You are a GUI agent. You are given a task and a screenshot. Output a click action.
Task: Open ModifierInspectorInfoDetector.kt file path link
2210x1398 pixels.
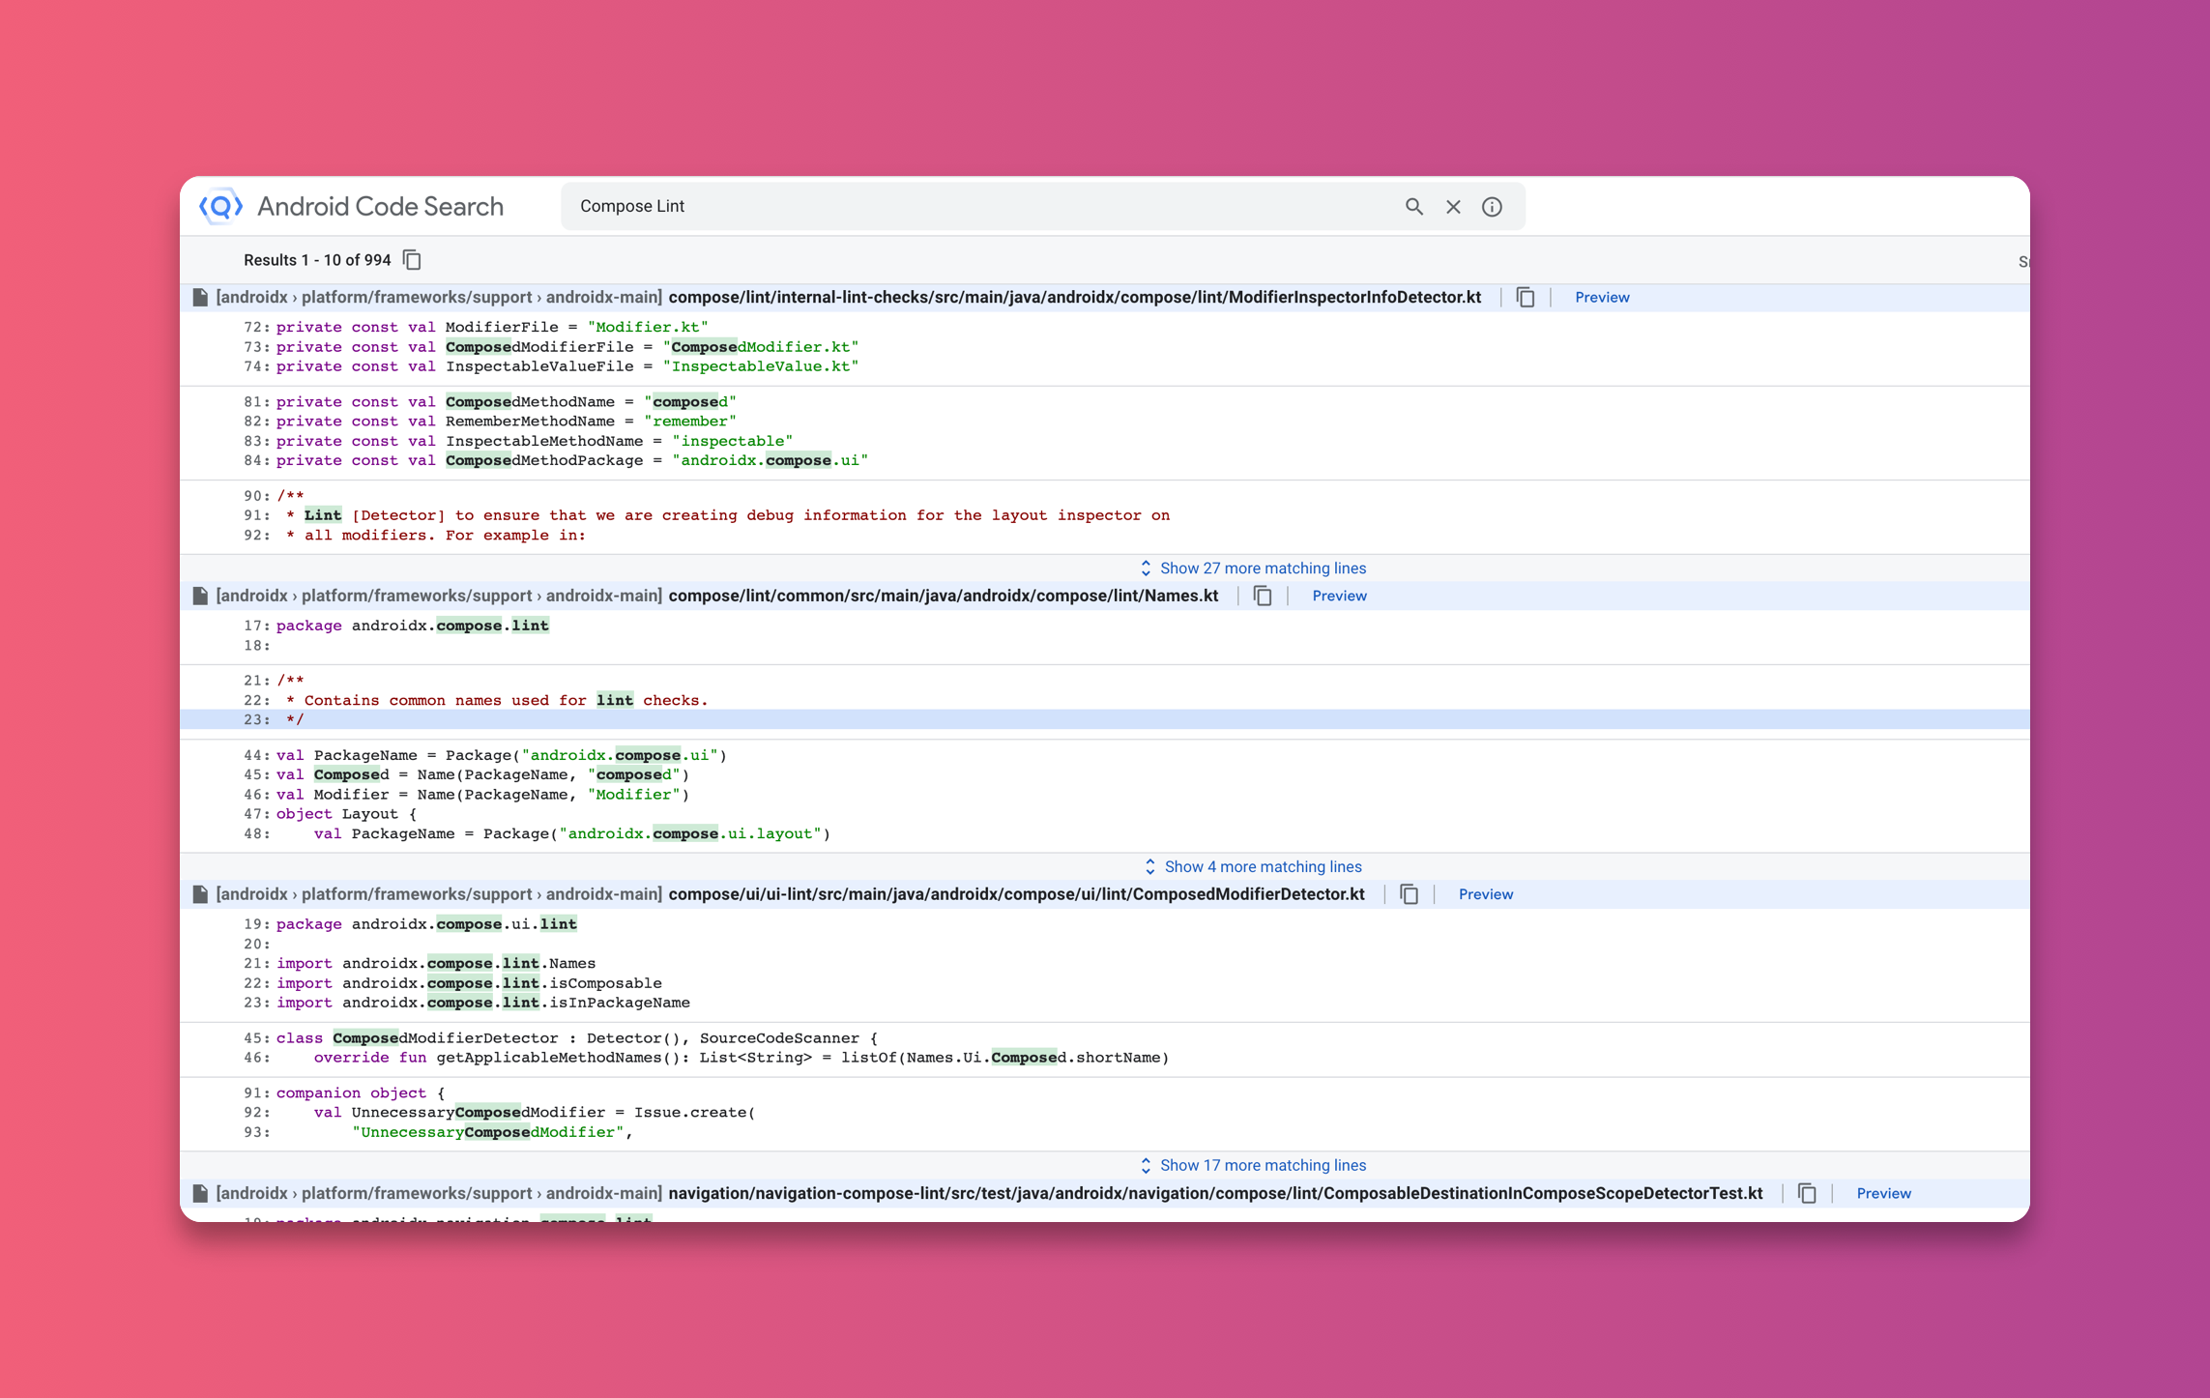(1075, 298)
